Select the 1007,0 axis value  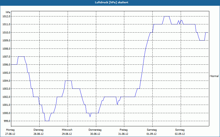click(6, 57)
